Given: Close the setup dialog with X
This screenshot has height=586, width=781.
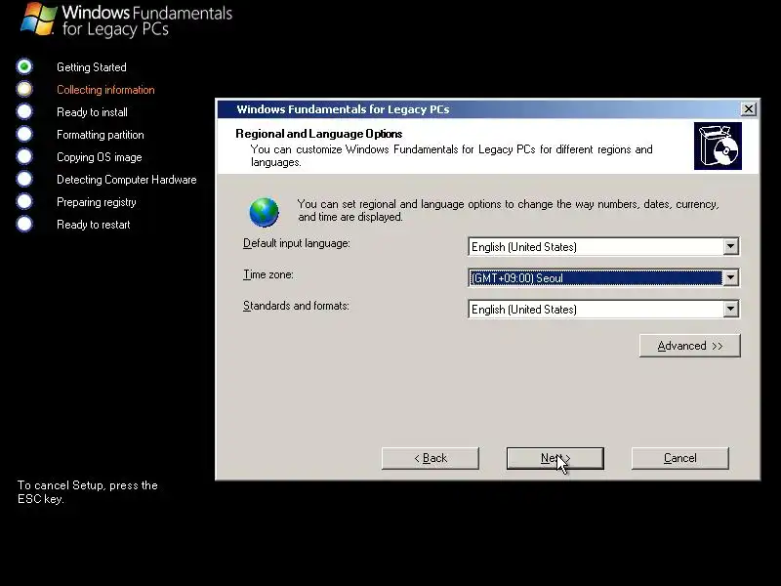Looking at the screenshot, I should click(748, 108).
